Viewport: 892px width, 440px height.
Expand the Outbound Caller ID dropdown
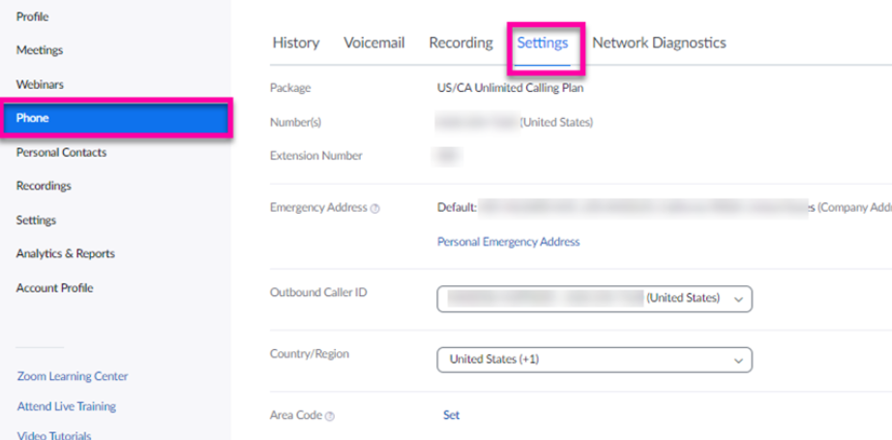[x=594, y=299]
